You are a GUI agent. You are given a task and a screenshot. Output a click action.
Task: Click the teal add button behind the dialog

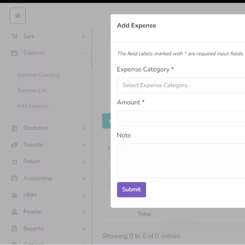pyautogui.click(x=107, y=121)
